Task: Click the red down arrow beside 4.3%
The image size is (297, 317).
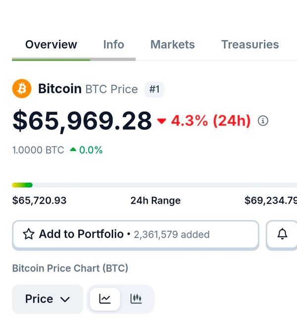Action: 162,121
